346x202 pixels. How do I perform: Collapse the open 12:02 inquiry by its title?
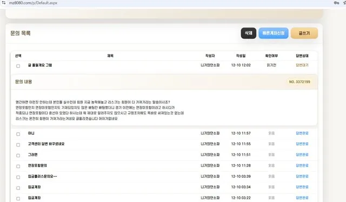(x=40, y=65)
